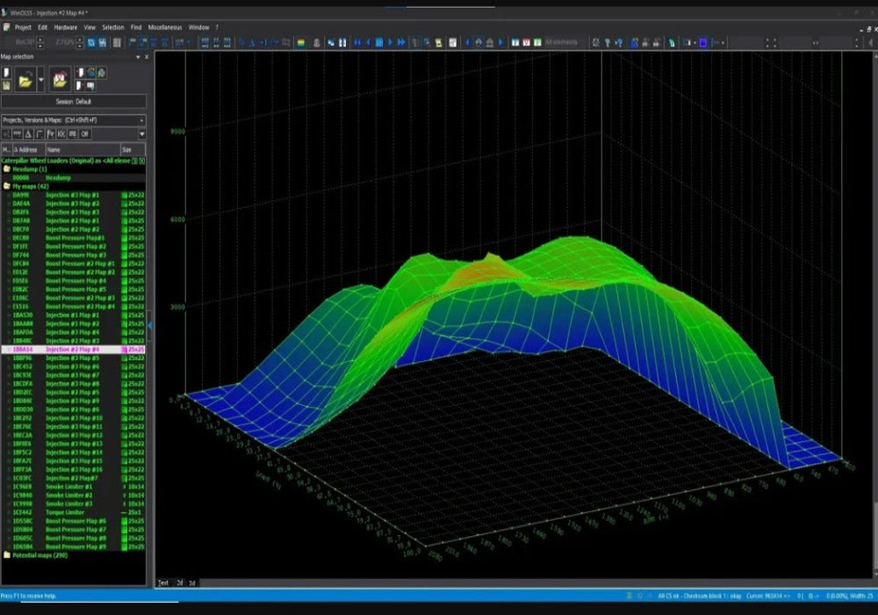Click the purple square icon in top toolbar
Viewport: 878px width, 615px height.
(x=702, y=41)
